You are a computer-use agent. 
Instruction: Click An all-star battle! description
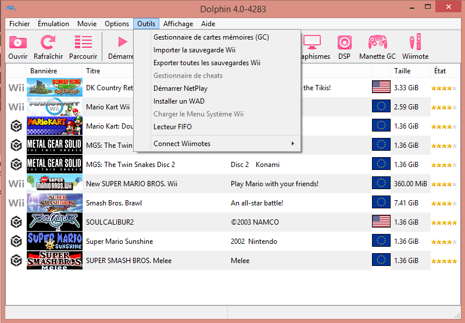pyautogui.click(x=257, y=203)
